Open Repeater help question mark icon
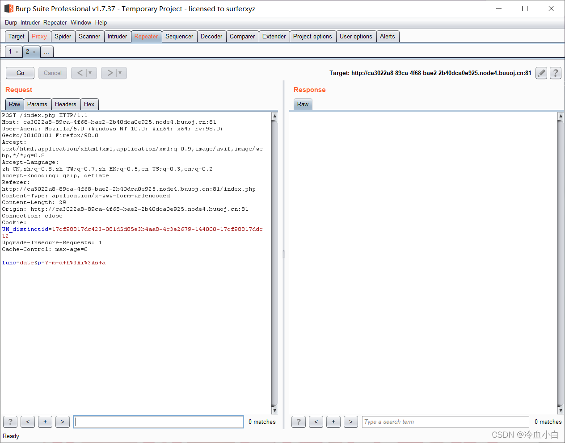This screenshot has height=443, width=565. 556,73
